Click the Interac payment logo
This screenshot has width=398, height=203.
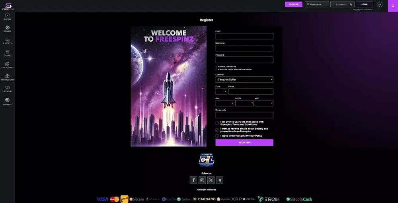pyautogui.click(x=124, y=199)
